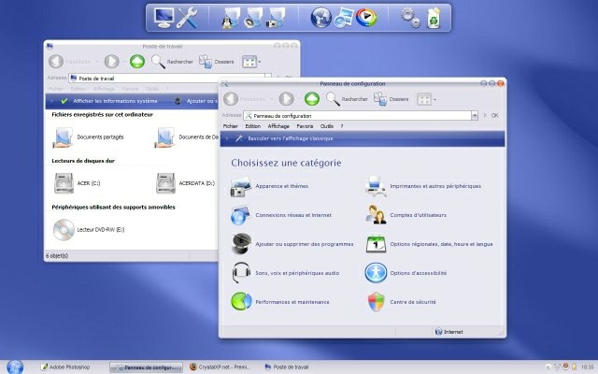This screenshot has width=598, height=374.
Task: Expand the address dropdown in Panneau de configuration
Action: pyautogui.click(x=475, y=115)
